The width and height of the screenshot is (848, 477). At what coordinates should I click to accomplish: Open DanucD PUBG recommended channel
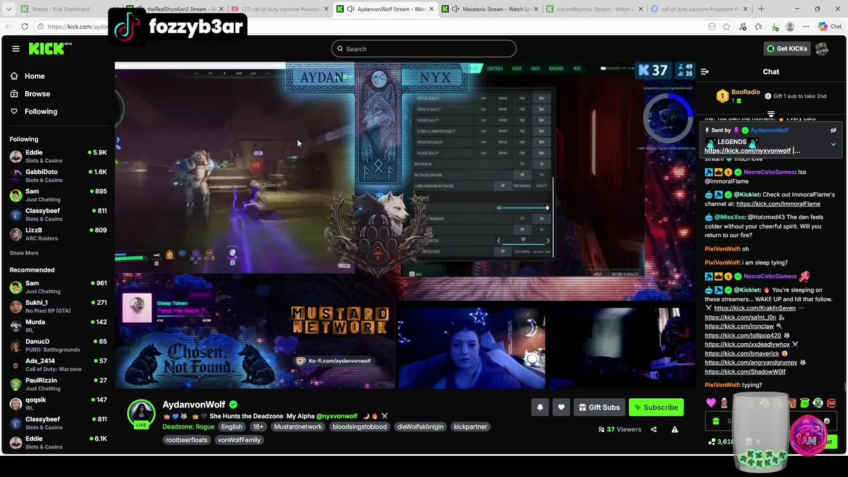point(58,345)
